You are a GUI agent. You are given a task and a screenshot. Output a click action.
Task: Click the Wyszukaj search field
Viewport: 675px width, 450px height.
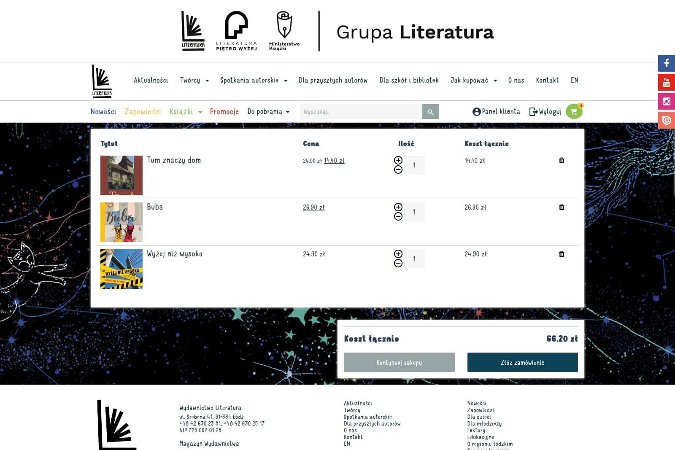click(x=361, y=112)
